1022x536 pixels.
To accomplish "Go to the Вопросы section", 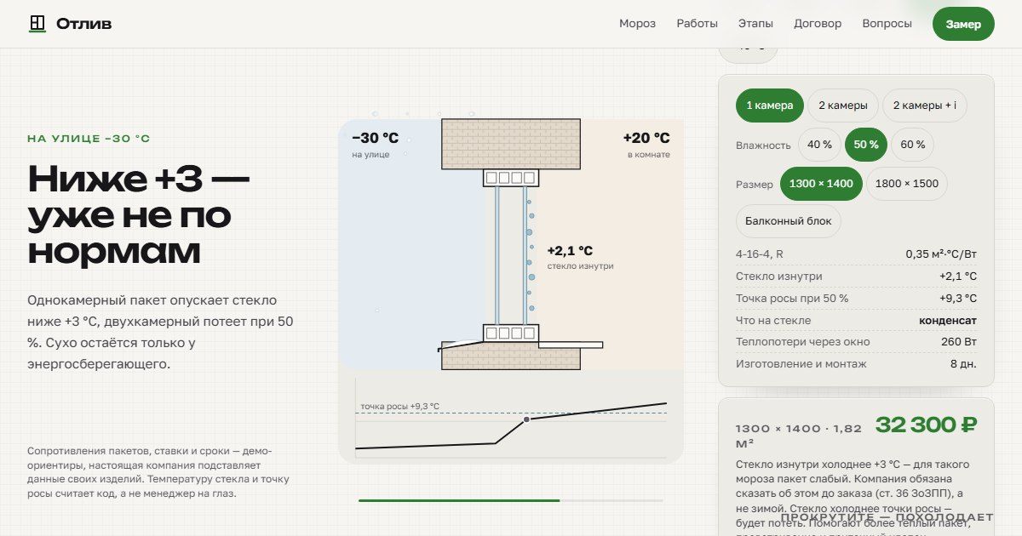I will [x=887, y=24].
